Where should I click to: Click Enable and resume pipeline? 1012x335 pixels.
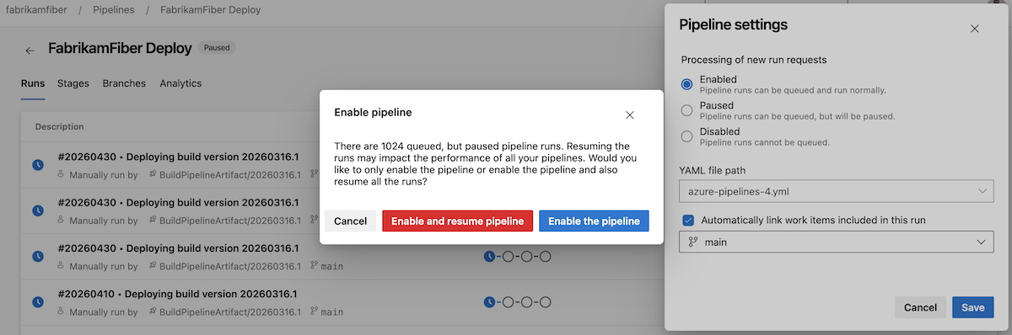[x=457, y=221]
